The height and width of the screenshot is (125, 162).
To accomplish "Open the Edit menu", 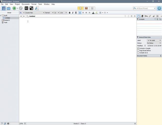I will click(6, 4).
